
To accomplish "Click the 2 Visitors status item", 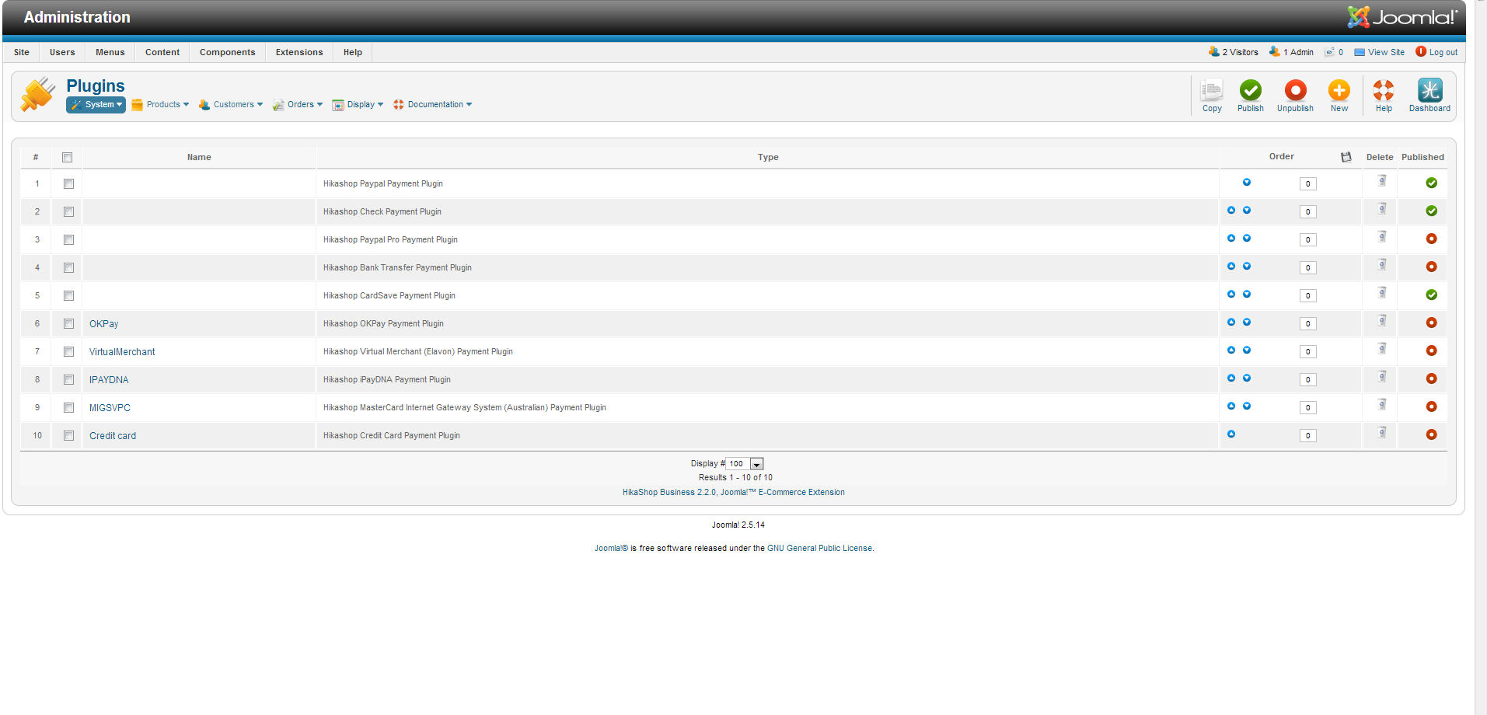I will [x=1233, y=52].
